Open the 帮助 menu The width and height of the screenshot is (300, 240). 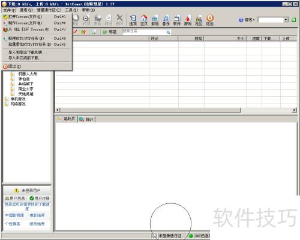(x=88, y=10)
